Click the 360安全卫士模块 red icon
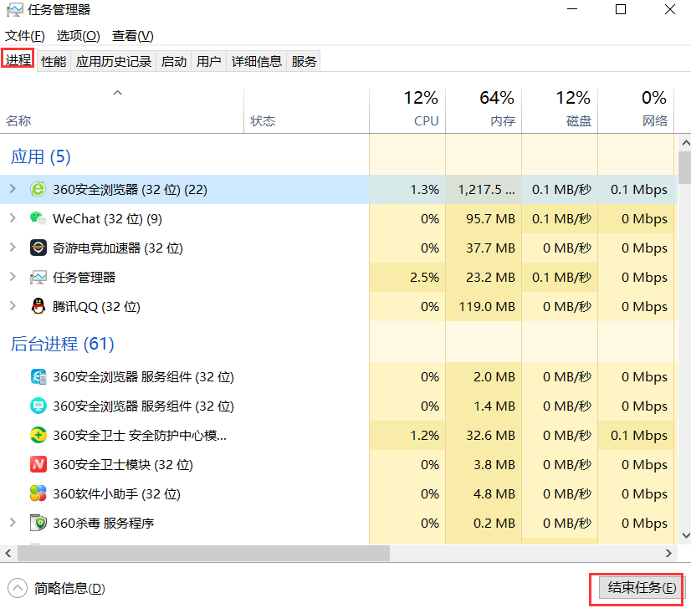 pyautogui.click(x=38, y=464)
